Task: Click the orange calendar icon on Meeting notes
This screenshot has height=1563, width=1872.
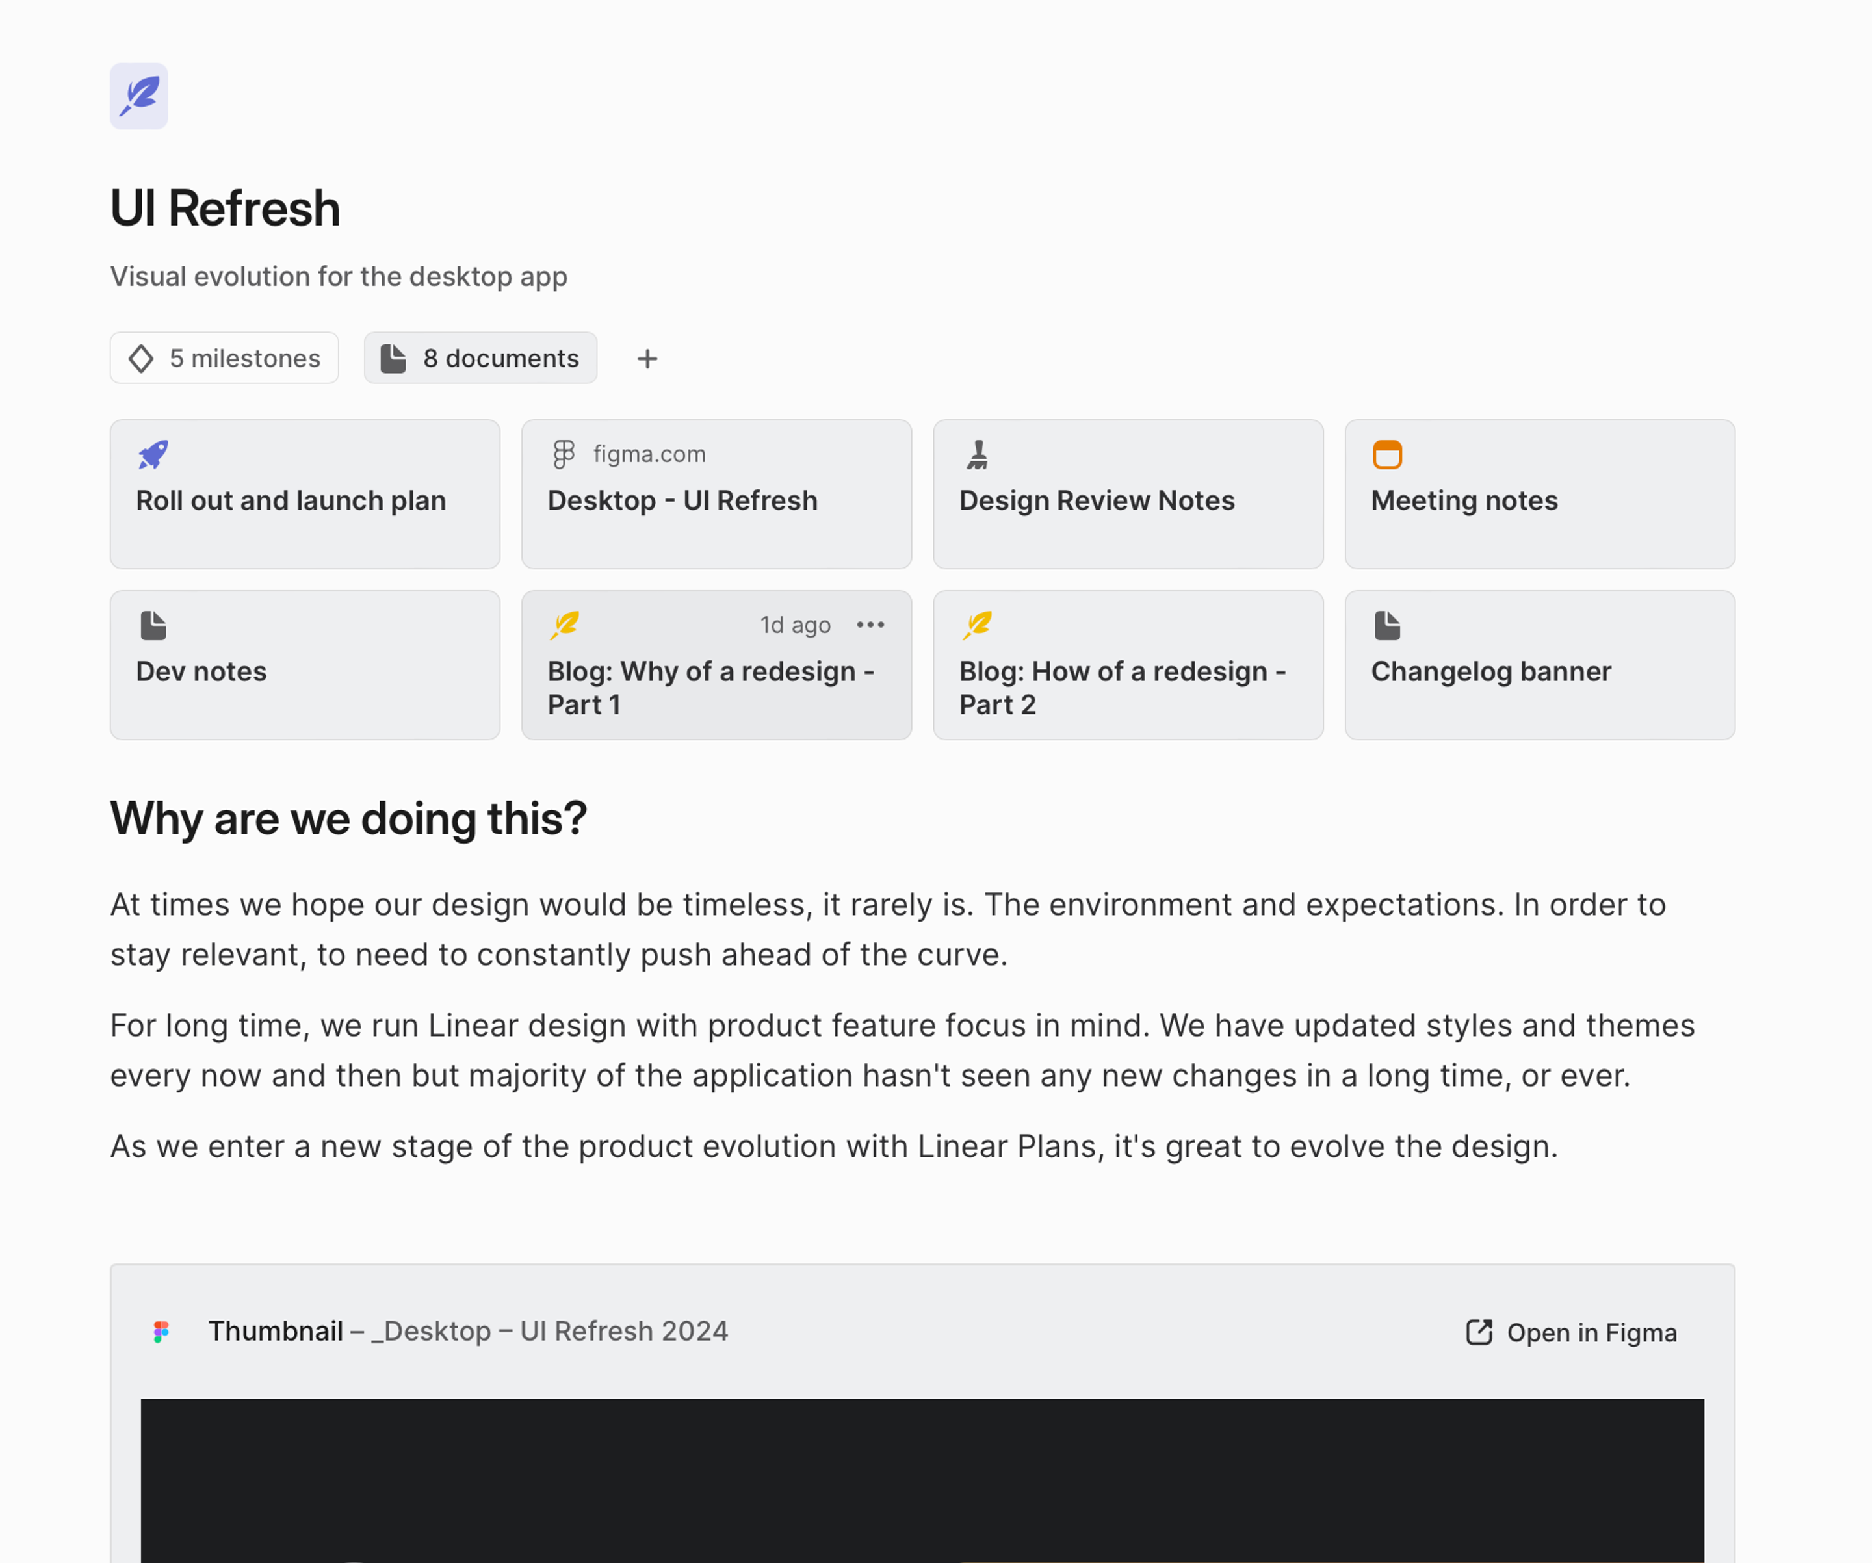Action: pos(1387,454)
